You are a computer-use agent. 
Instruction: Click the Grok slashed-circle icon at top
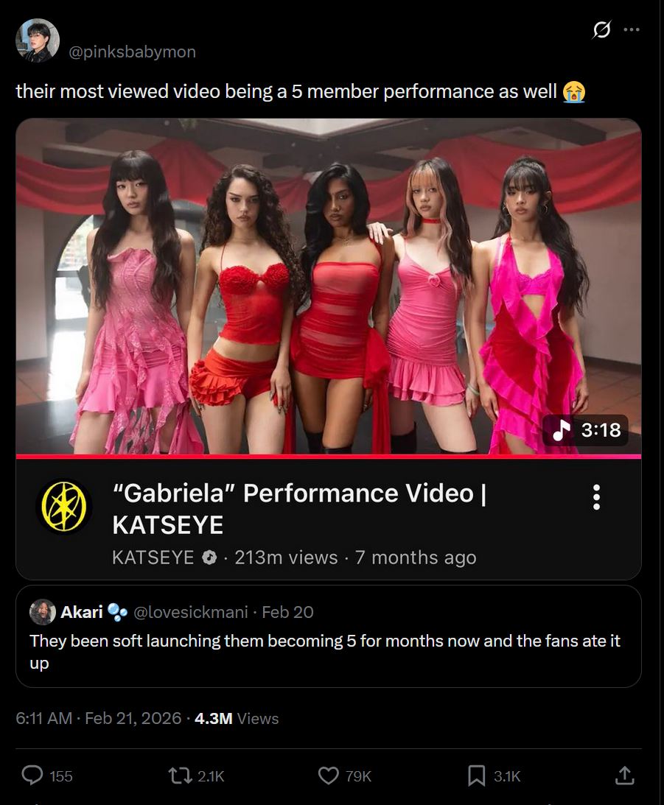tap(601, 29)
